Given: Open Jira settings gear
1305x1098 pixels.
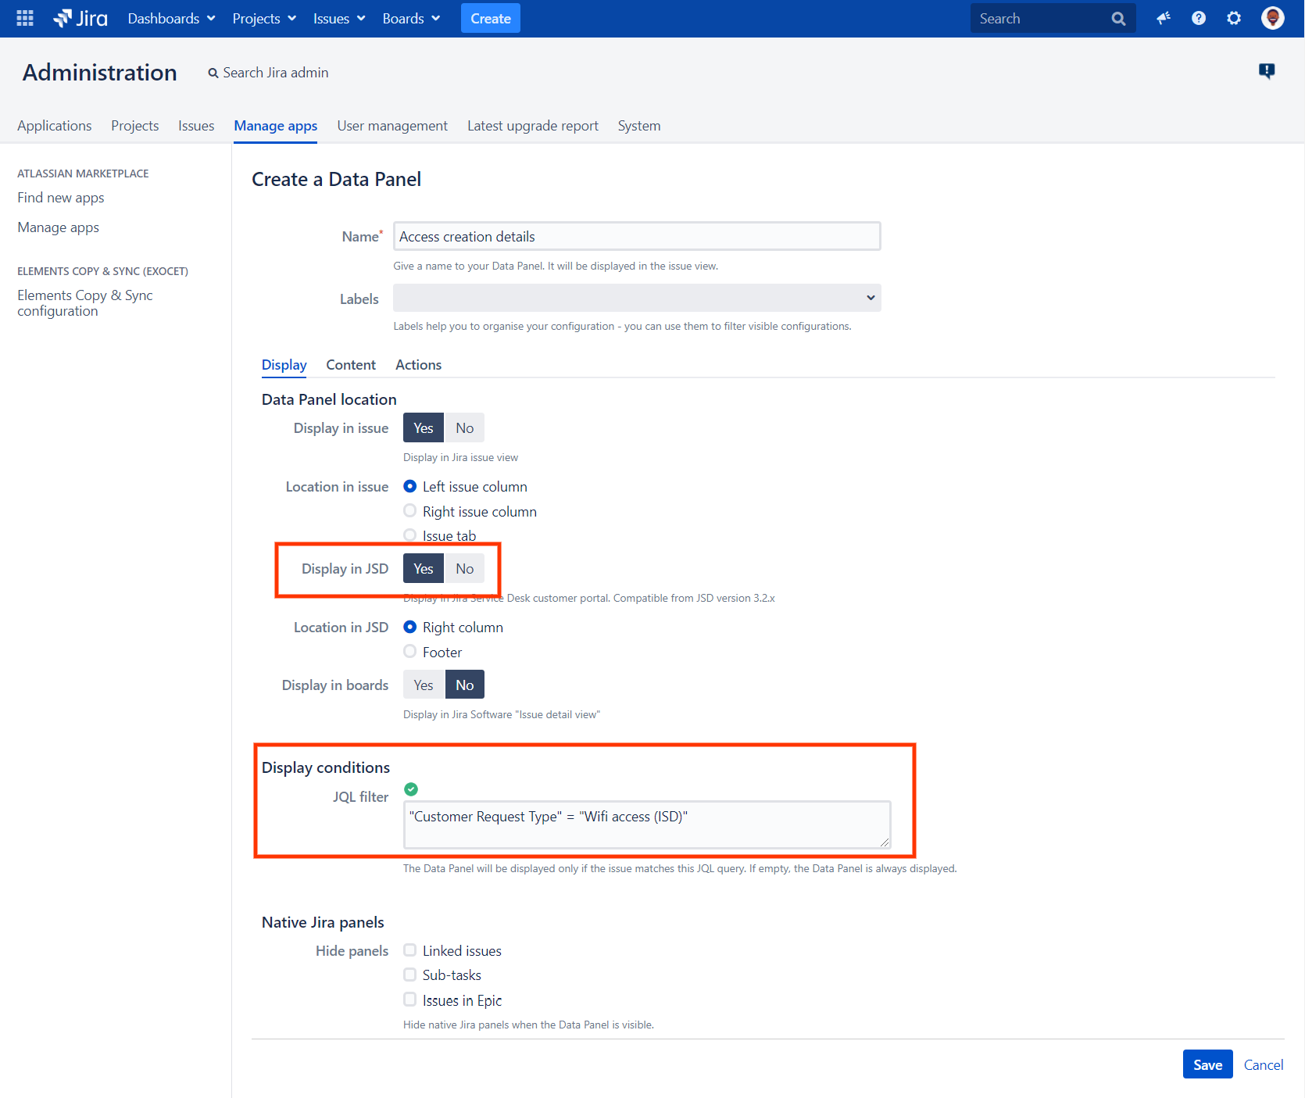Looking at the screenshot, I should tap(1233, 17).
